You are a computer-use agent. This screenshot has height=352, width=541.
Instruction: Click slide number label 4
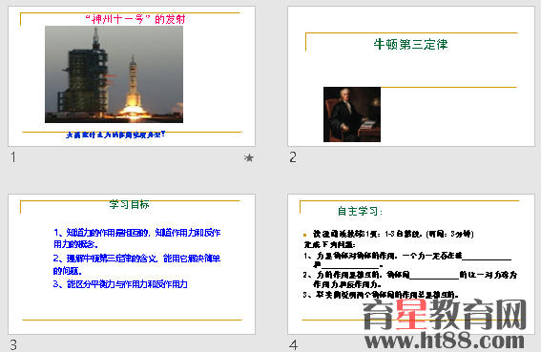[293, 344]
